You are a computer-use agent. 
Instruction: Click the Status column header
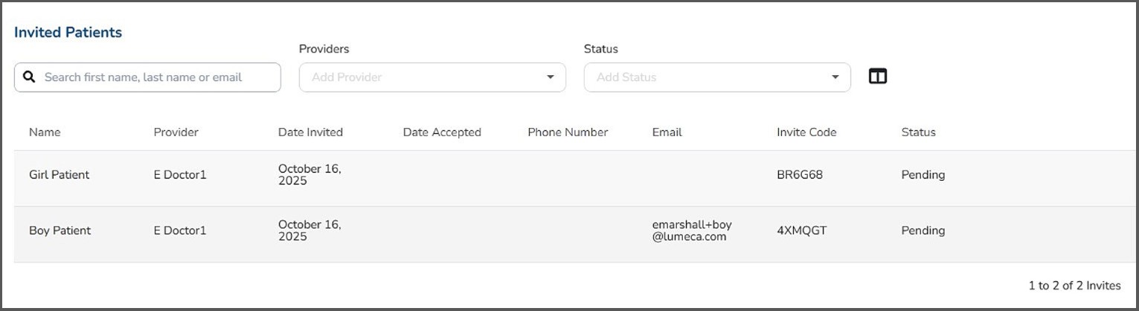tap(918, 132)
